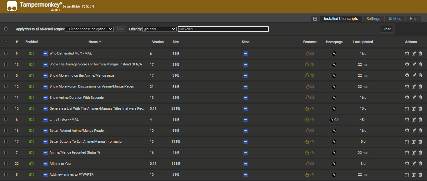This screenshot has height=181, width=427.
Task: Click the homepage wrench icon for Show Anime Duration With Seconds
Action: coord(334,98)
